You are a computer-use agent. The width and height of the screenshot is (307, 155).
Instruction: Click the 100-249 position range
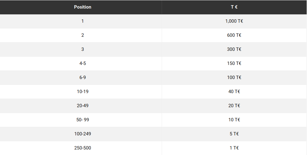tap(83, 134)
